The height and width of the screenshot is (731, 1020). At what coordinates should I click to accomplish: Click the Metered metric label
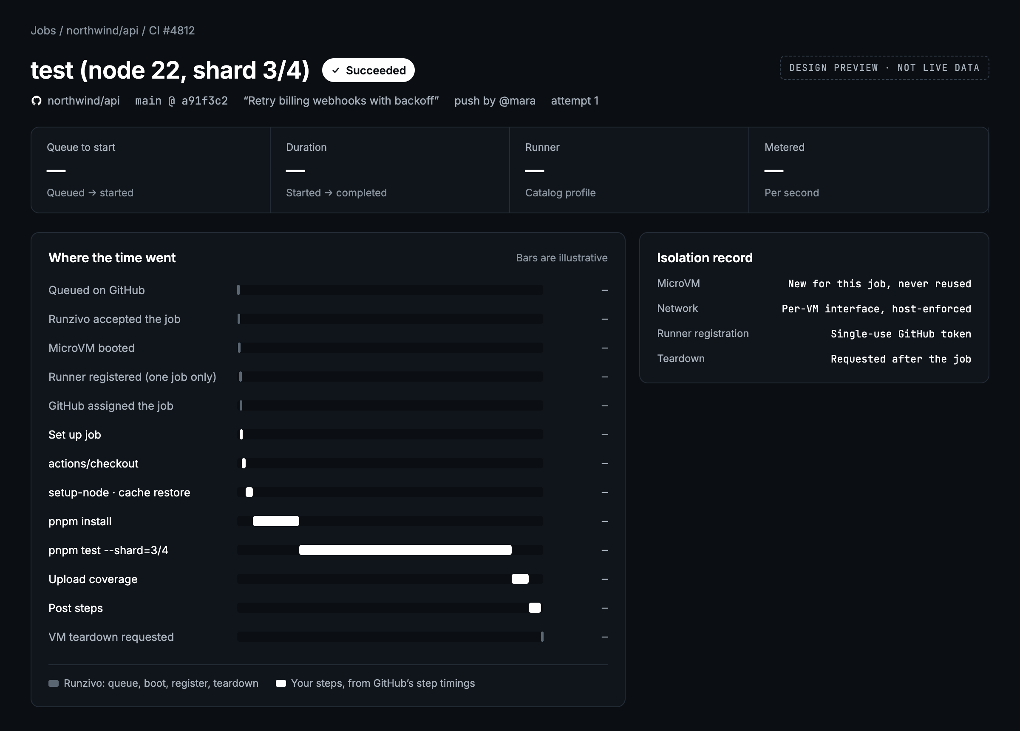(785, 147)
